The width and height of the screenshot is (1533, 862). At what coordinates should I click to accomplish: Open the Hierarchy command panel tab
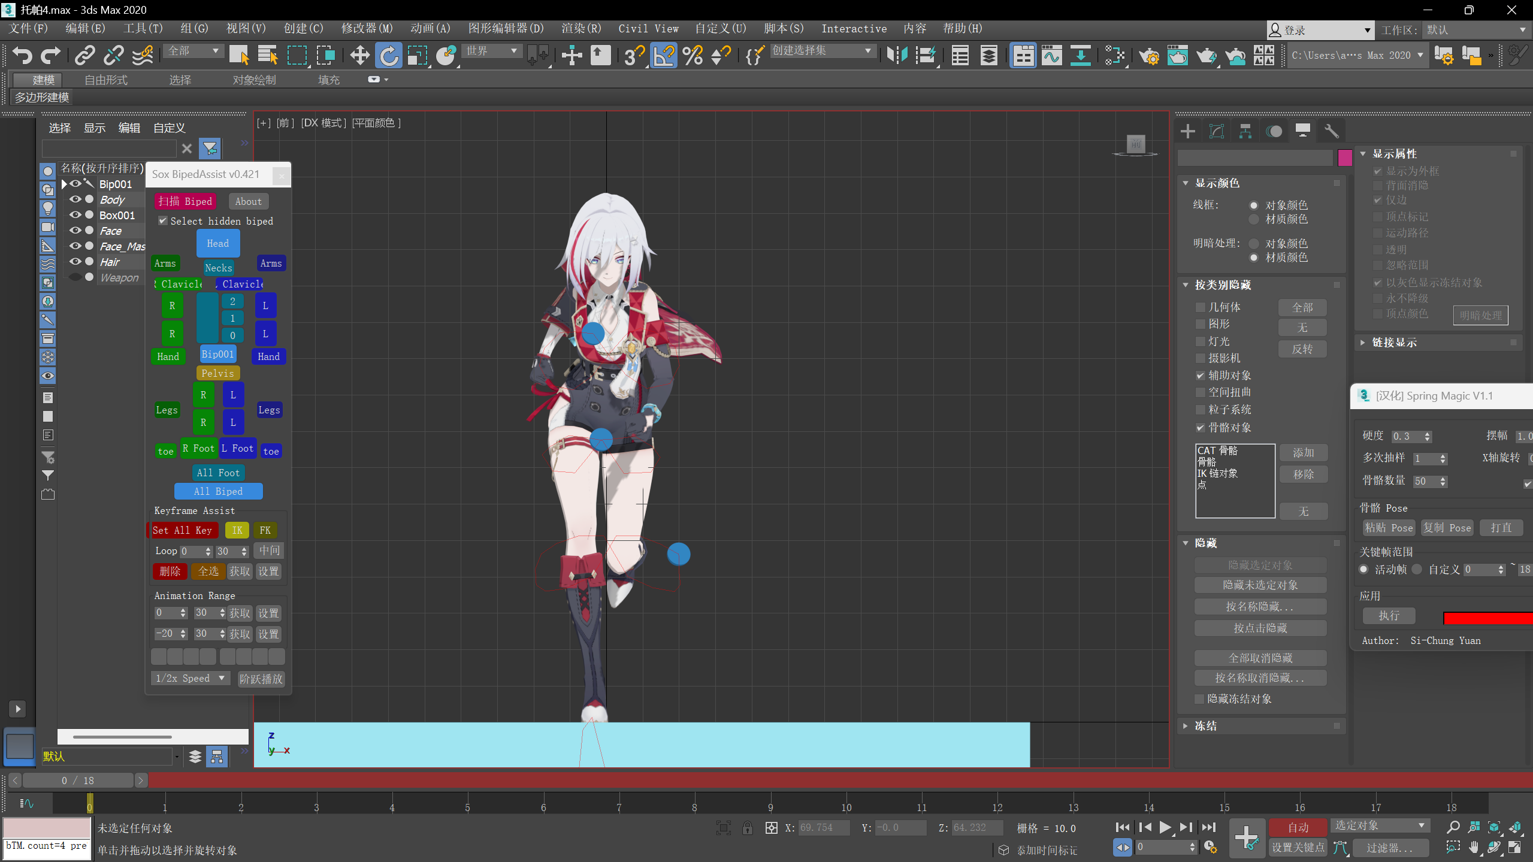(1245, 131)
